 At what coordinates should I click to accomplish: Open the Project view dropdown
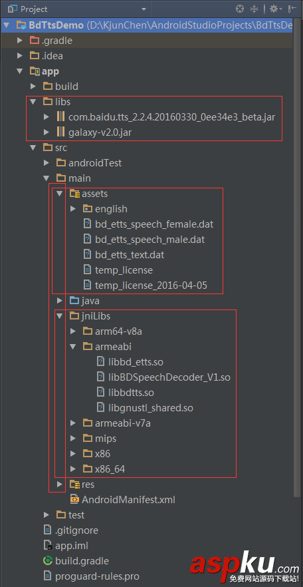pos(144,9)
